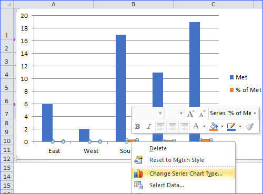The height and width of the screenshot is (194, 263).
Task: Click the Align Left icon
Action: pos(161,126)
